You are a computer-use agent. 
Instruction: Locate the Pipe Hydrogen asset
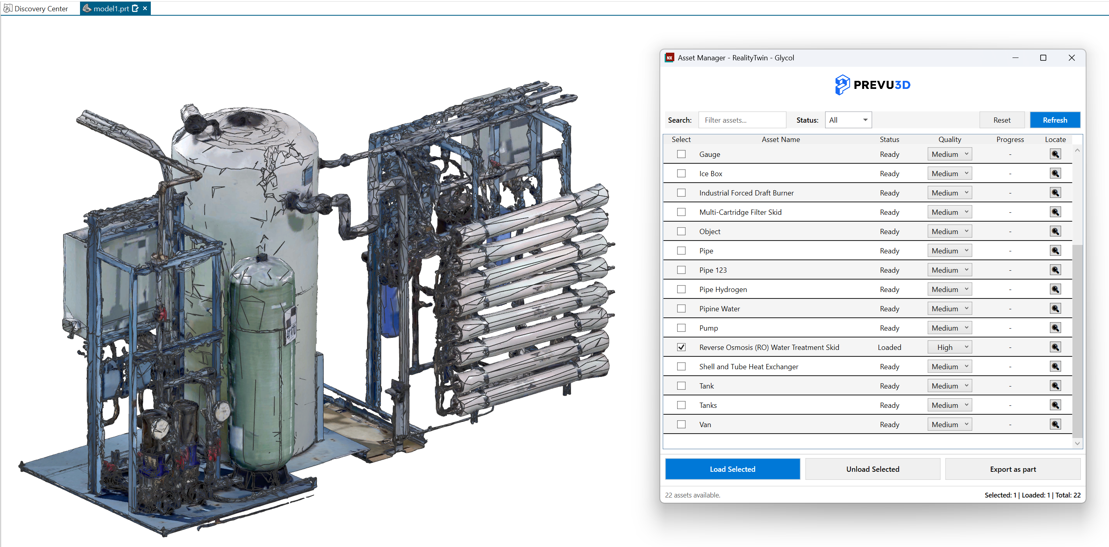point(1055,289)
